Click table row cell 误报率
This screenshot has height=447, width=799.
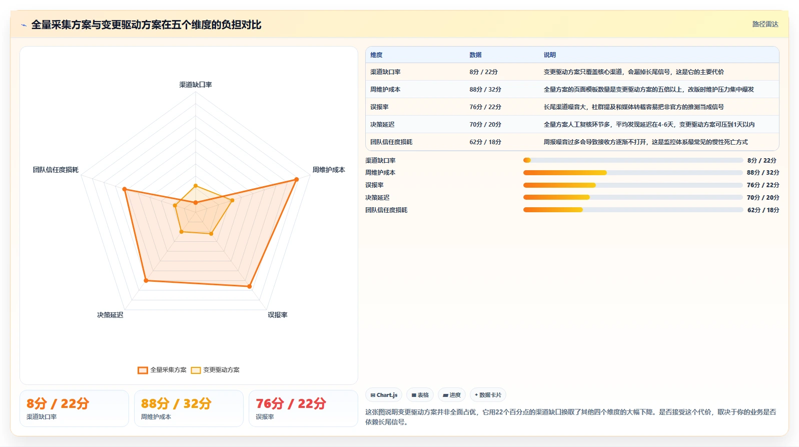point(379,107)
